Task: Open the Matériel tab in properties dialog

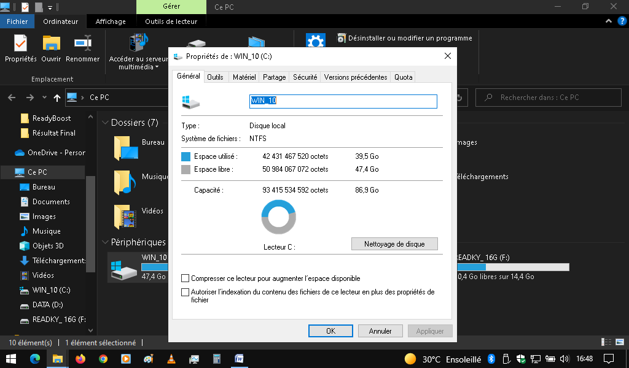Action: (244, 77)
